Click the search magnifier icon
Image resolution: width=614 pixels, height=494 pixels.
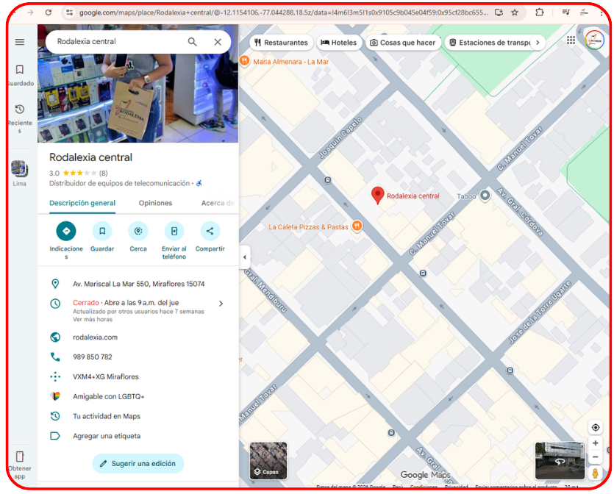193,42
